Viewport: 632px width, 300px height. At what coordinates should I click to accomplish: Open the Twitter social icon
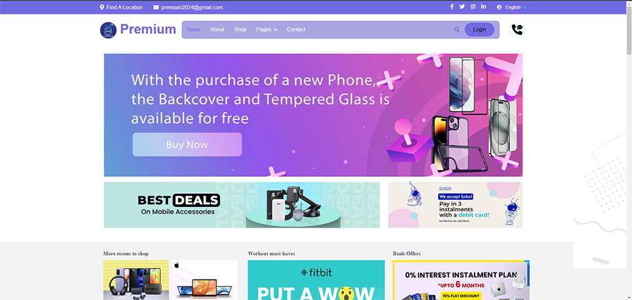point(462,7)
